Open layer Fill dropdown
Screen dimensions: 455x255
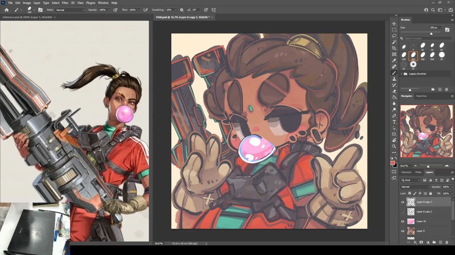coord(452,193)
